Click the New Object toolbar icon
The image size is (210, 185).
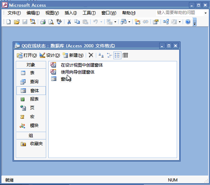pos(174,22)
